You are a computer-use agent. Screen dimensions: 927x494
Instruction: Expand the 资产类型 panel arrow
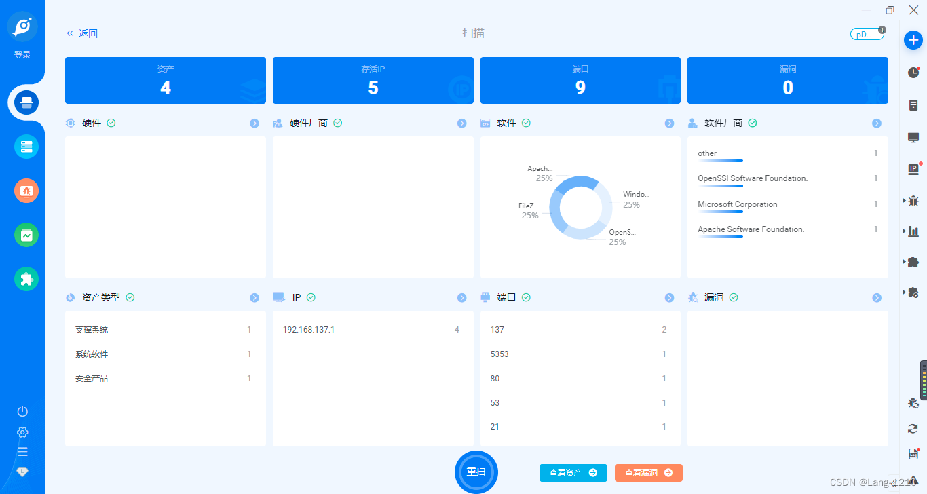pyautogui.click(x=254, y=298)
